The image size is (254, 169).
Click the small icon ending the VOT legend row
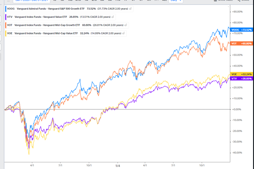tap(126, 25)
